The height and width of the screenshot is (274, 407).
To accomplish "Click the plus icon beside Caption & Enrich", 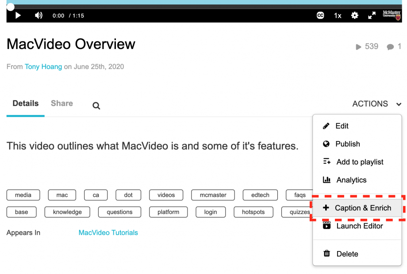I will [x=326, y=208].
